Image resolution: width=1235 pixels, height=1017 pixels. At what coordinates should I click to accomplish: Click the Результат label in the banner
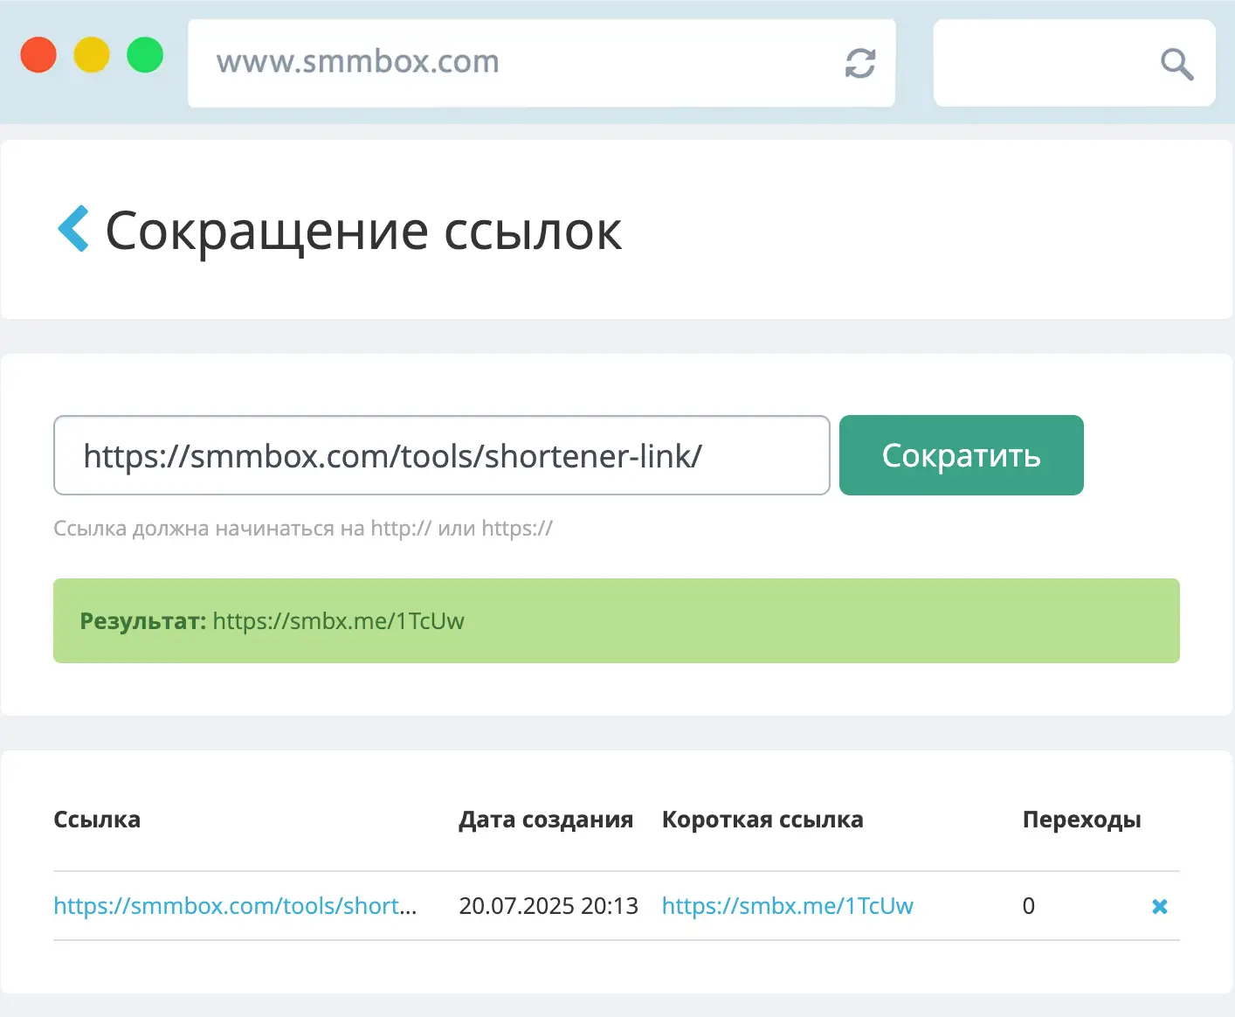click(x=142, y=621)
